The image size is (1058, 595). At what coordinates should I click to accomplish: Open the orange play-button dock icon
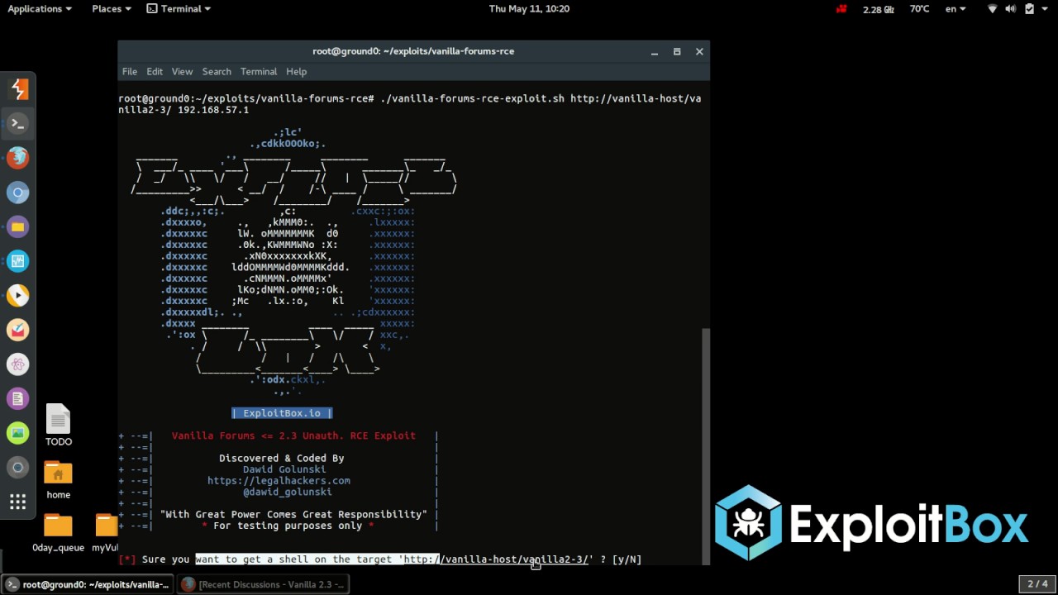click(17, 295)
